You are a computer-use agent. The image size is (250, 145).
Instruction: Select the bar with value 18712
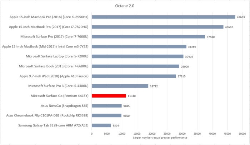coord(120,86)
